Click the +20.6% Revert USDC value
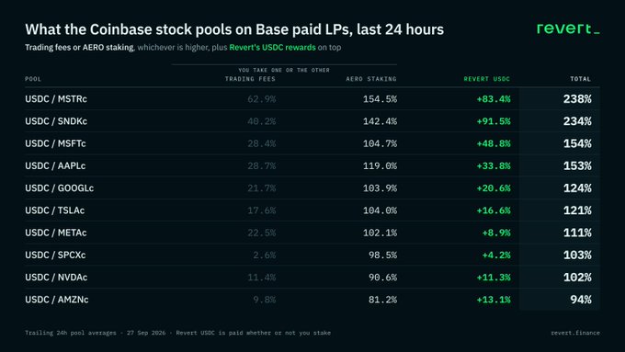The height and width of the screenshot is (352, 625). (494, 188)
